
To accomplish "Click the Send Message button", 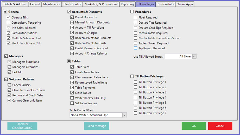I will pyautogui.click(x=97, y=126).
